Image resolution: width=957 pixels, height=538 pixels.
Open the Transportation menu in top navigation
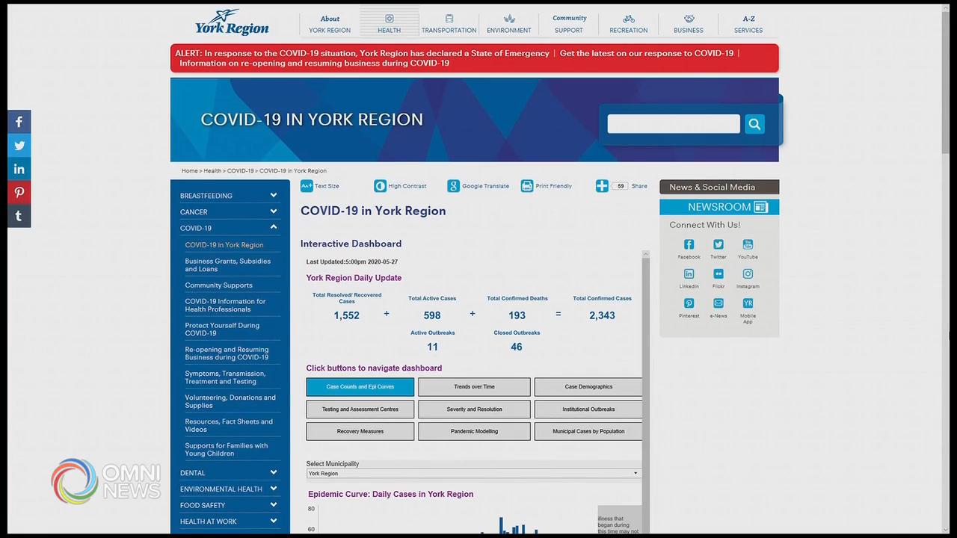tap(449, 24)
